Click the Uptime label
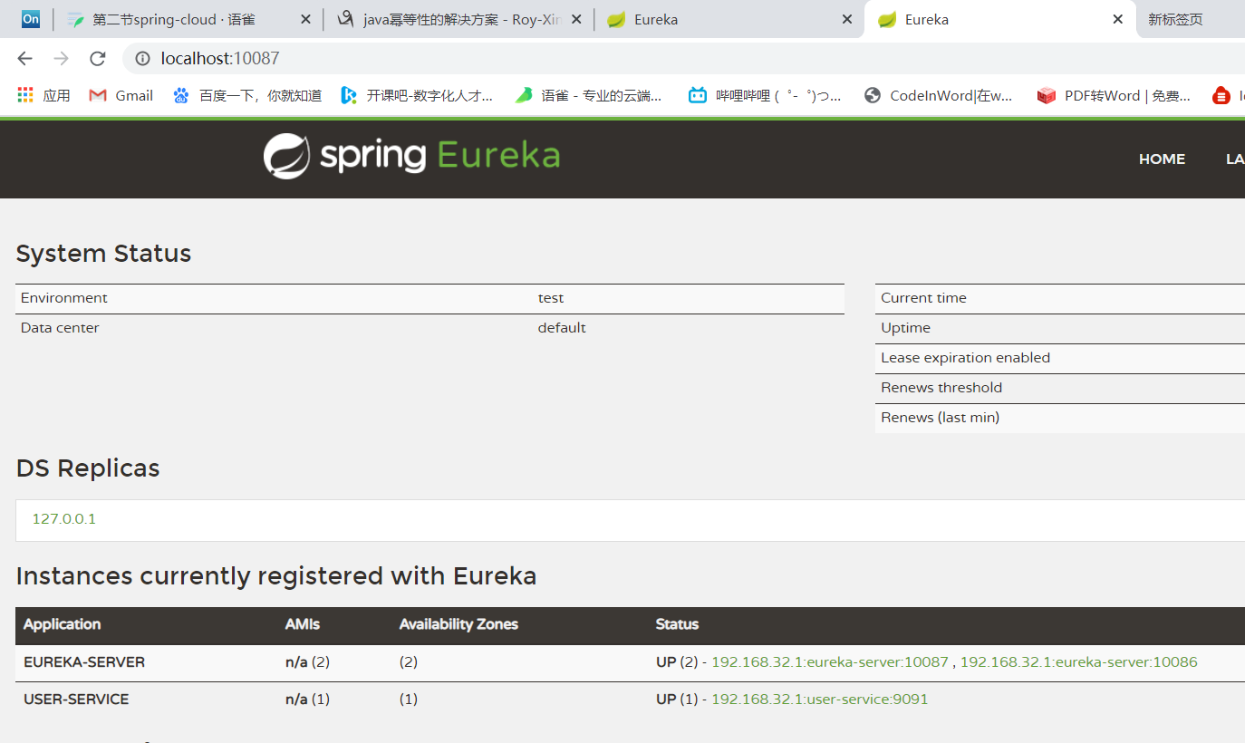 click(x=905, y=328)
